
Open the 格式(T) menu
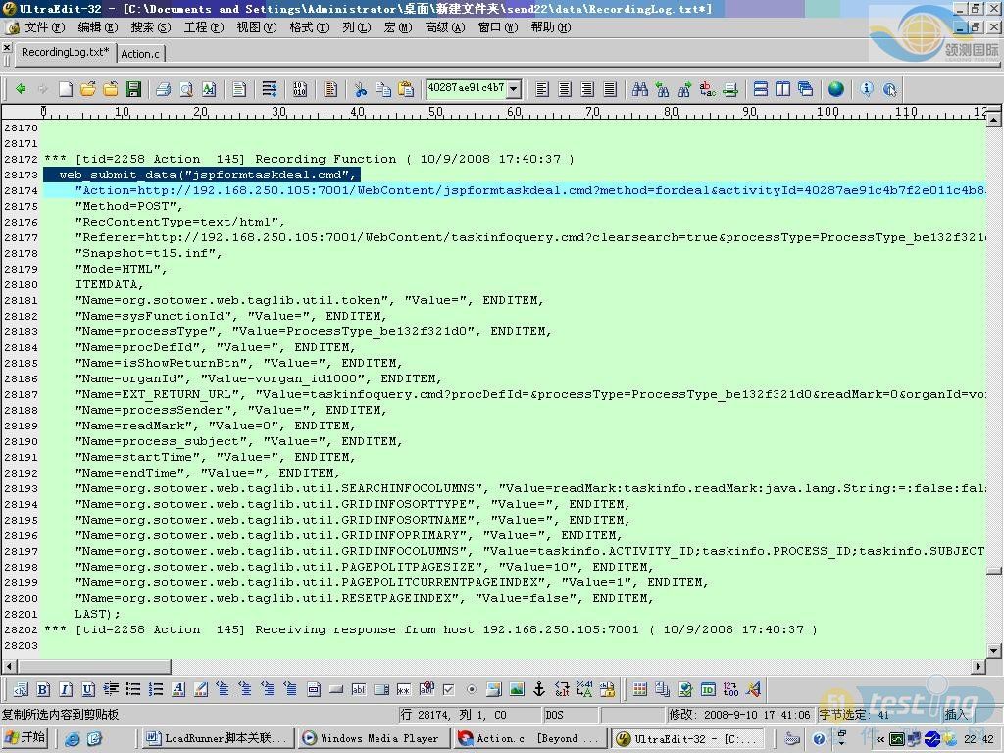[309, 27]
